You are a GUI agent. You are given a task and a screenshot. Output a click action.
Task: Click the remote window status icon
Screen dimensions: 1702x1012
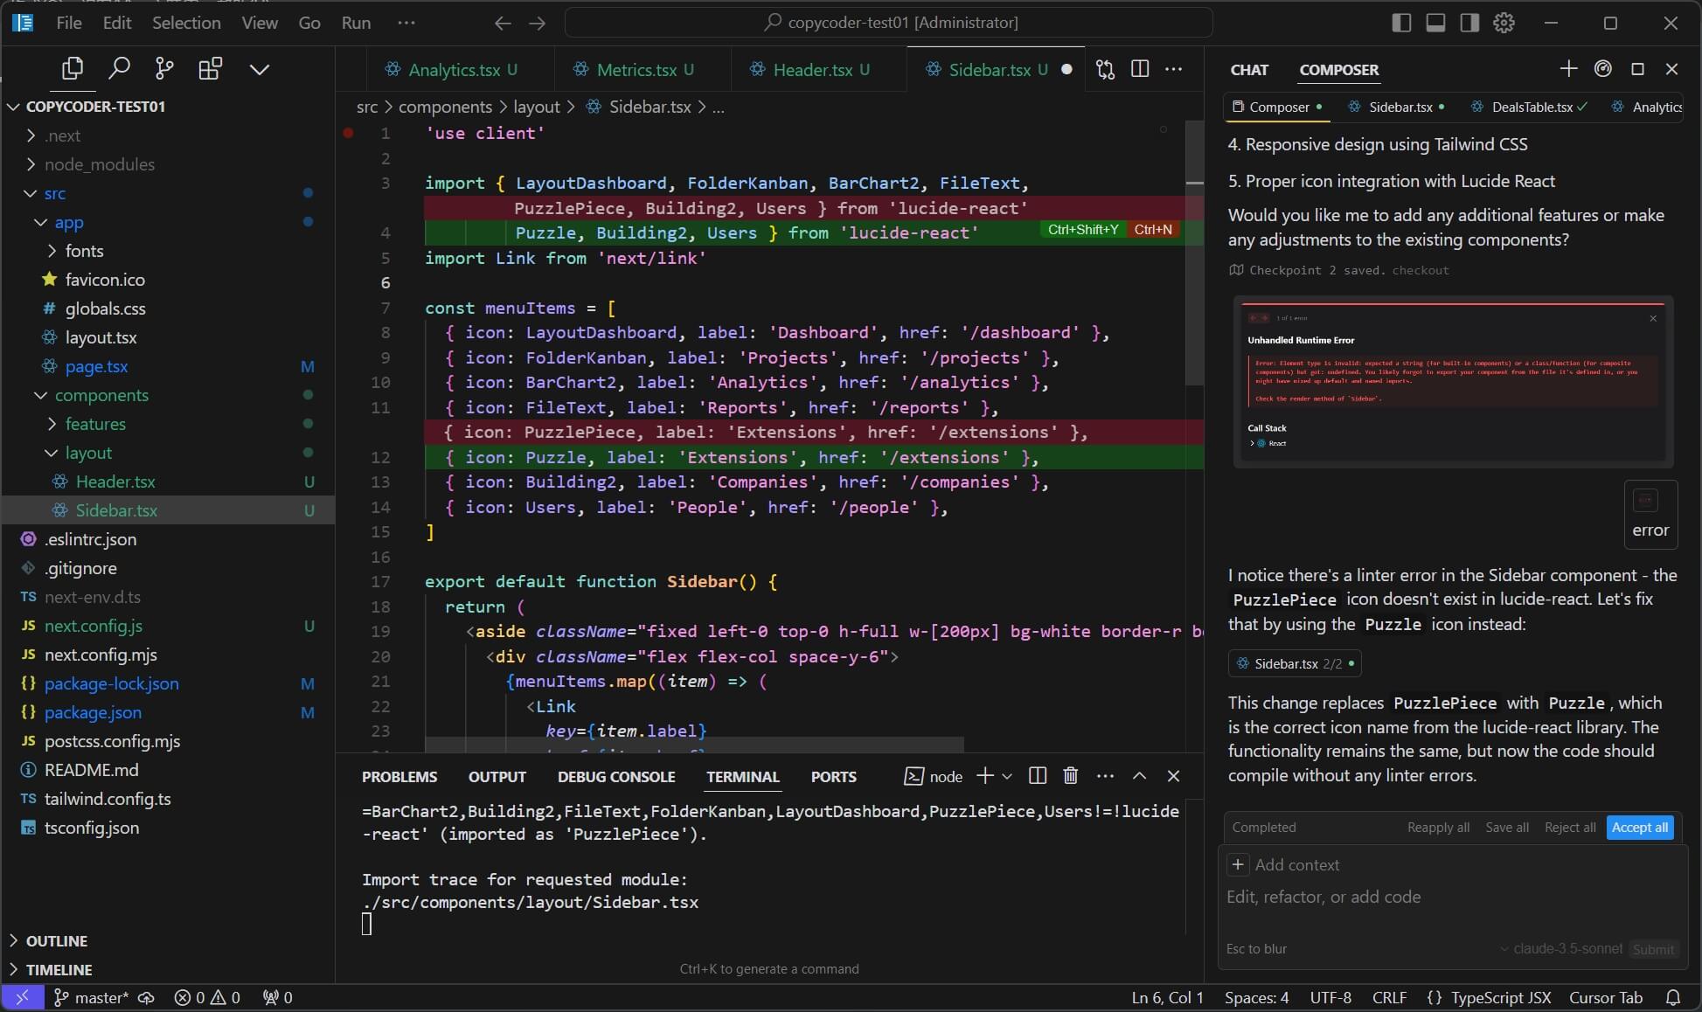tap(22, 997)
